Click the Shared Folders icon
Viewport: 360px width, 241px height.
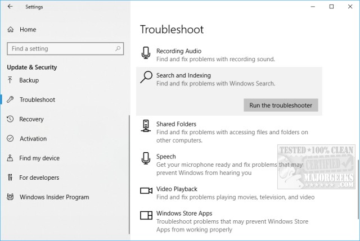tap(146, 126)
